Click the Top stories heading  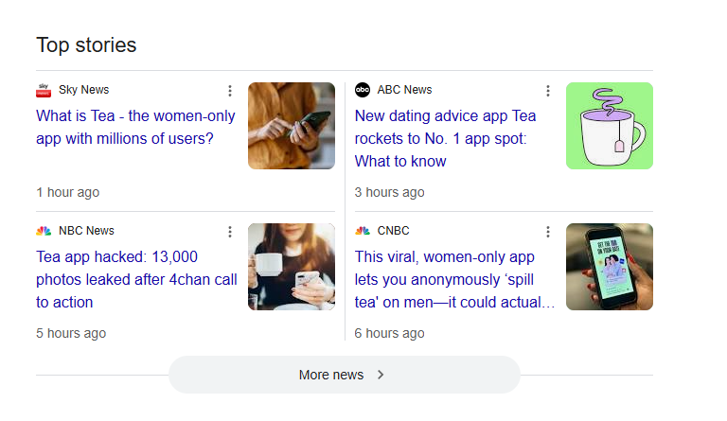pyautogui.click(x=86, y=45)
